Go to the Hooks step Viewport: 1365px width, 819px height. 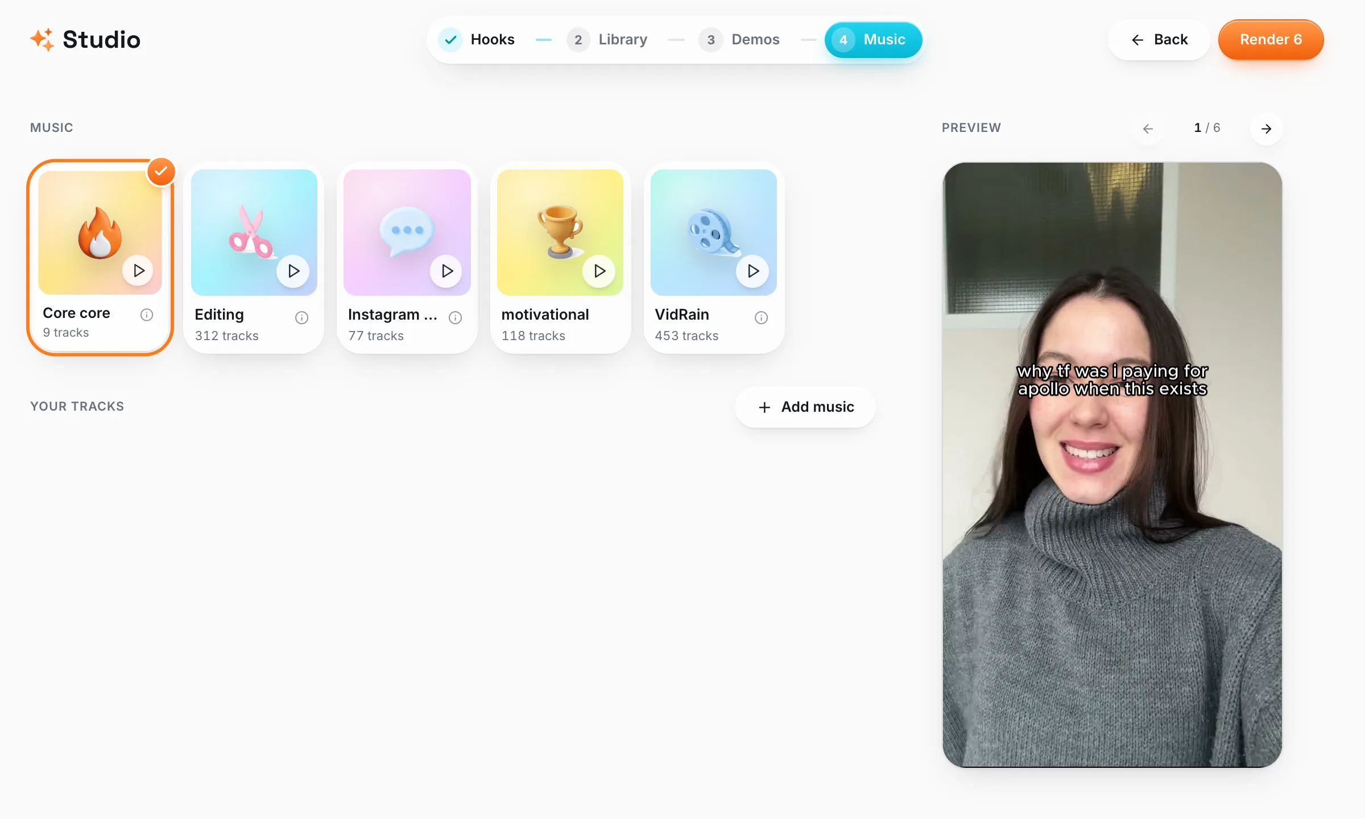click(x=477, y=39)
